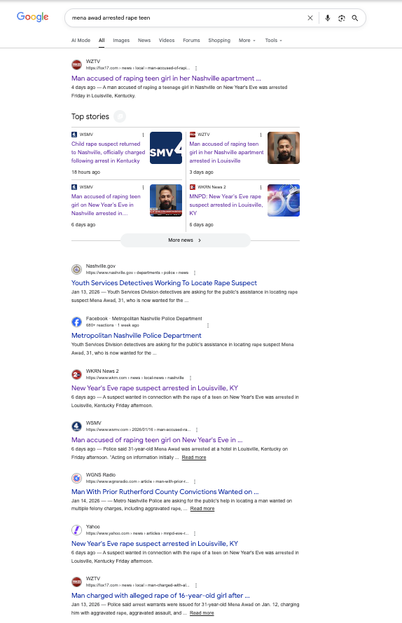Open Google Lens image search icon
The image size is (402, 623).
(x=342, y=18)
